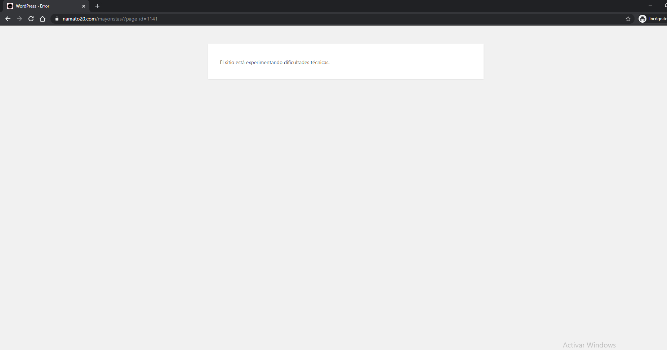
Task: Open the browser home page
Action: 43,19
